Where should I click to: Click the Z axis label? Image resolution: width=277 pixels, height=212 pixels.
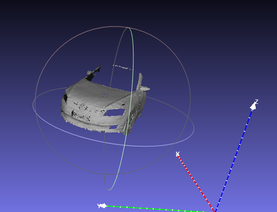click(x=256, y=102)
